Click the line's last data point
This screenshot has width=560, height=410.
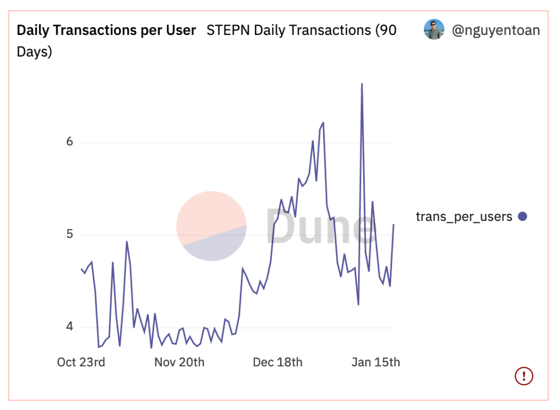(393, 225)
